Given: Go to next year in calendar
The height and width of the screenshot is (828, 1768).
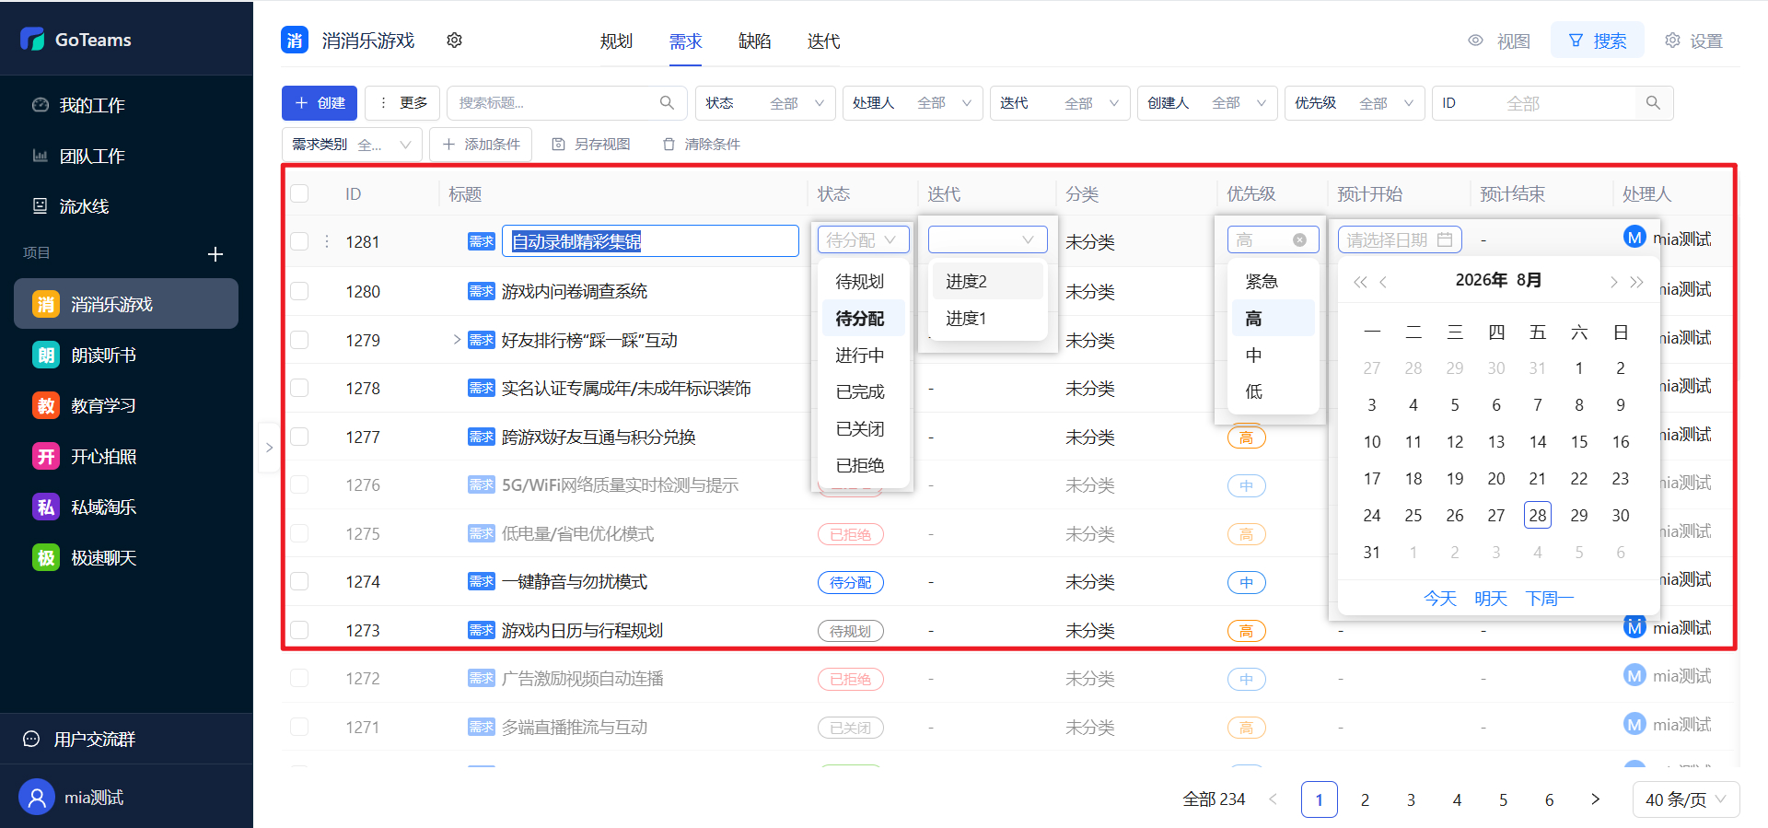Looking at the screenshot, I should pos(1636,282).
